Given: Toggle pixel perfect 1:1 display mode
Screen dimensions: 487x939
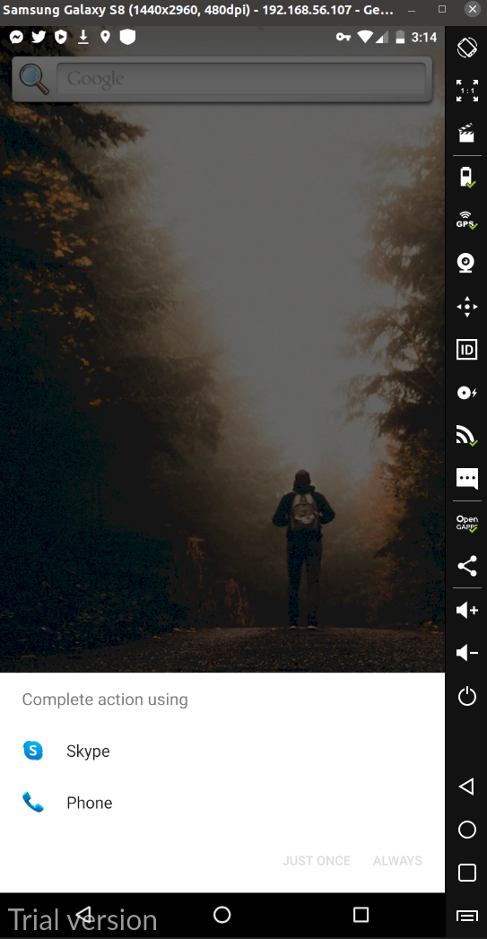Looking at the screenshot, I should tap(466, 91).
